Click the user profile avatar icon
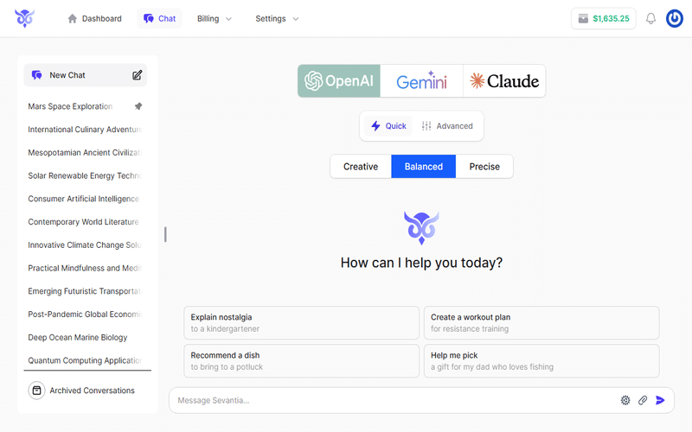 (x=675, y=19)
